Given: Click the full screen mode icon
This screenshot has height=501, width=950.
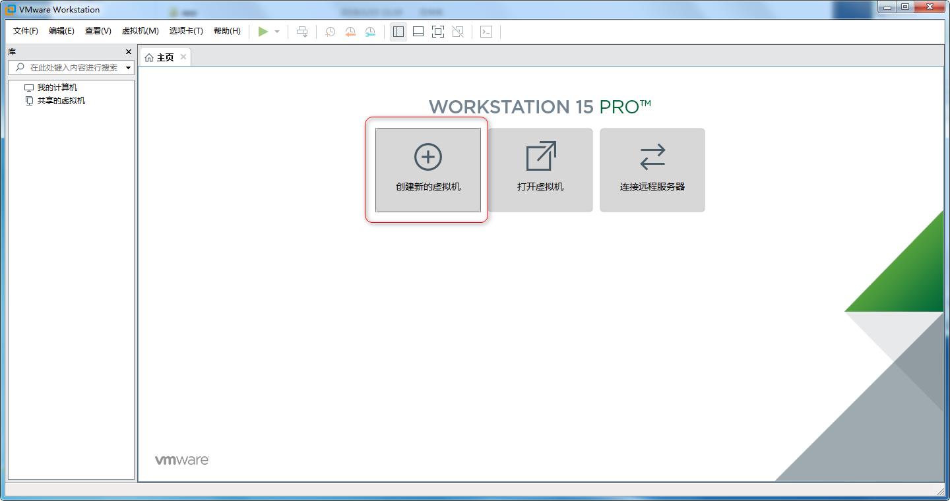Looking at the screenshot, I should (x=438, y=32).
